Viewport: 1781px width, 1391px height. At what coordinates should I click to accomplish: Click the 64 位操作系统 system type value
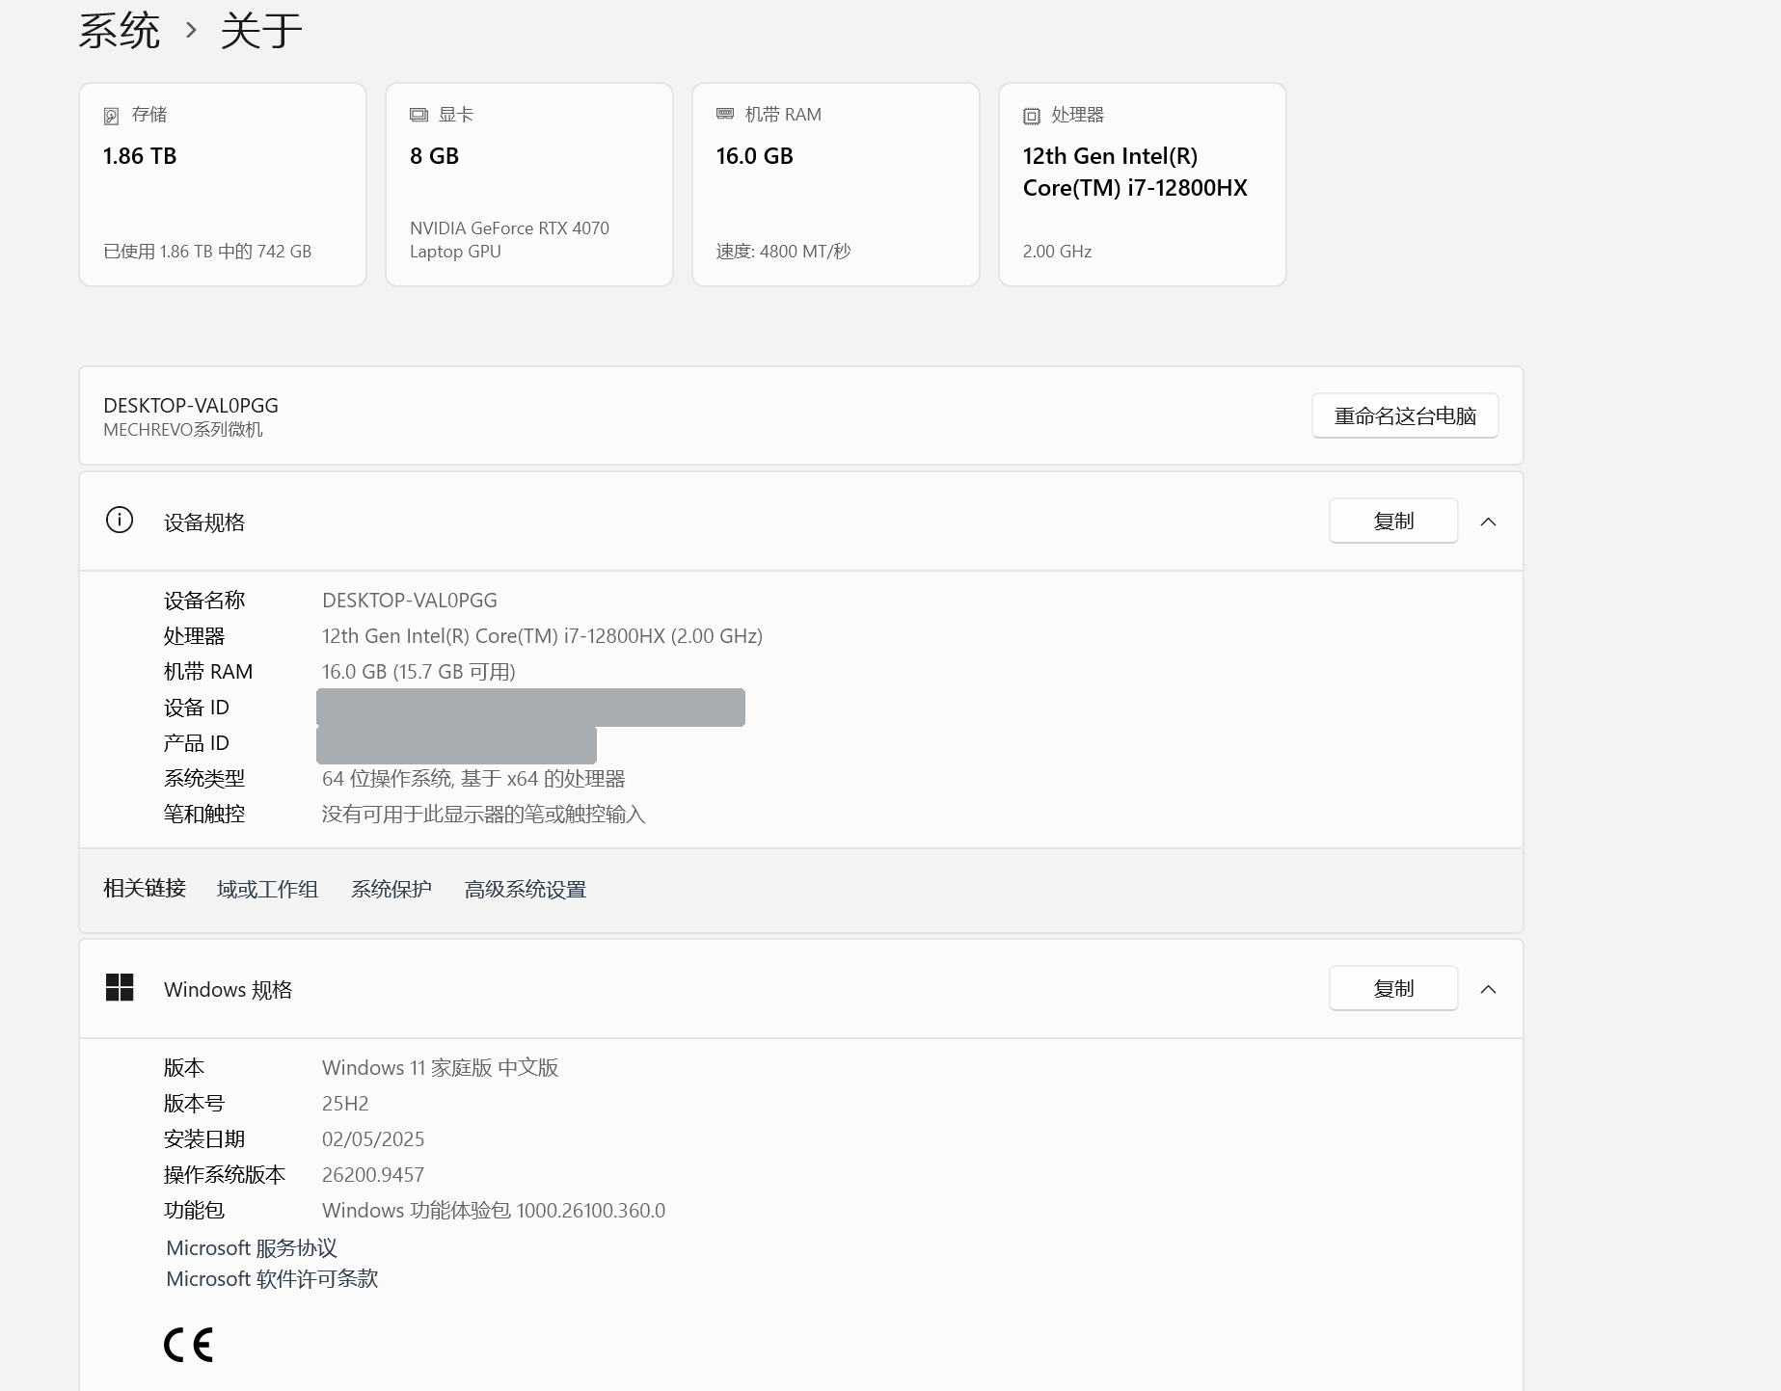point(473,779)
